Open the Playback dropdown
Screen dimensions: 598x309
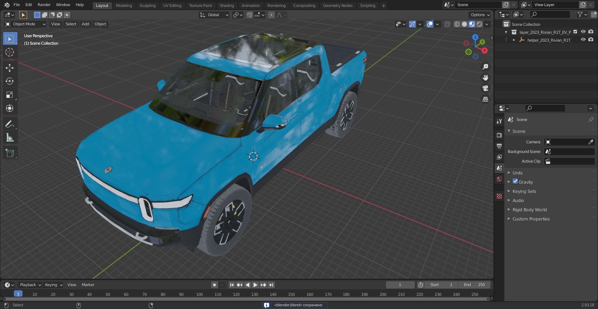pyautogui.click(x=30, y=285)
